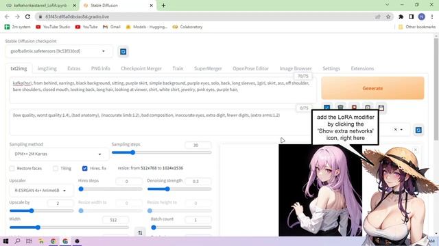Enable Tiling checkbox
The image size is (439, 246).
[x=56, y=169]
